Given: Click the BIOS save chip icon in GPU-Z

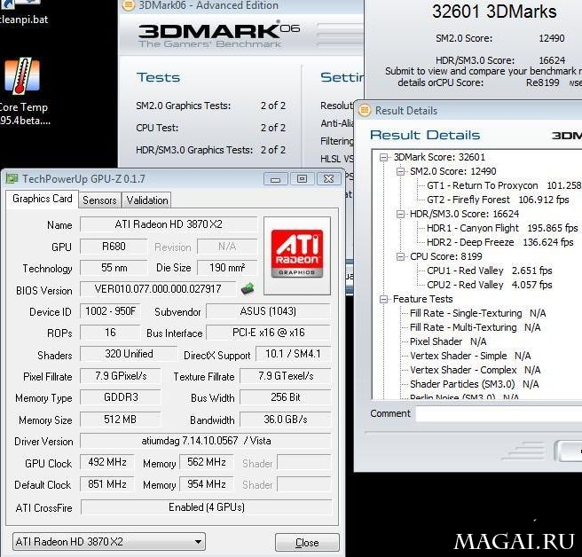Looking at the screenshot, I should click(248, 289).
